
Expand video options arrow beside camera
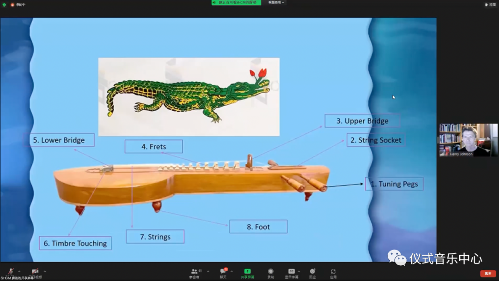click(44, 271)
